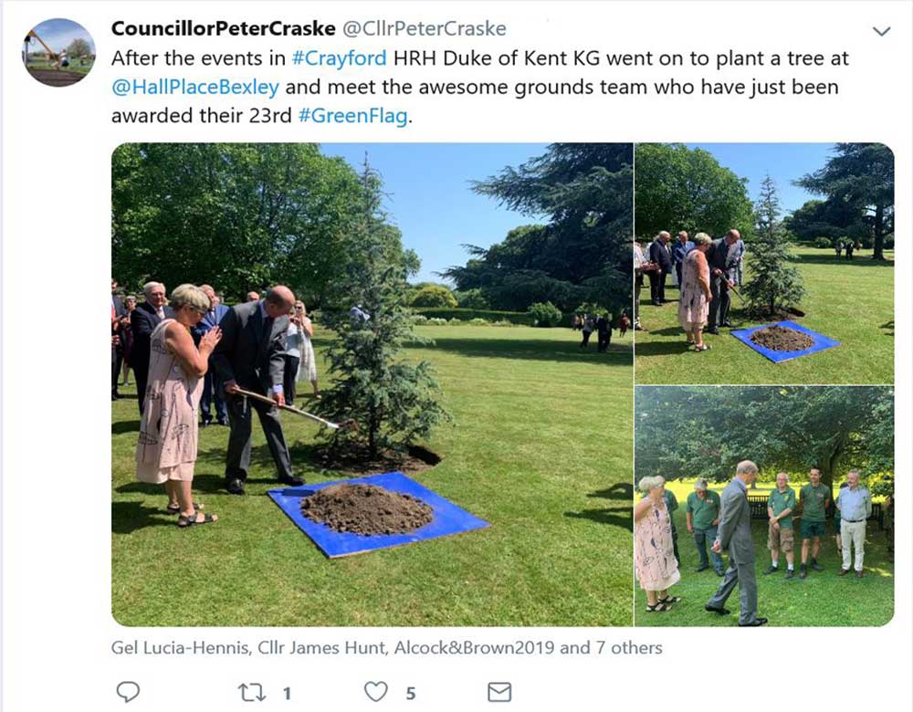The width and height of the screenshot is (913, 712).
Task: Click the retweet count number 1
Action: pos(287,694)
